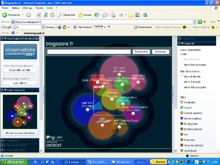The height and width of the screenshot is (165, 220).
Task: Open the ? help menu
Action: click(56, 8)
